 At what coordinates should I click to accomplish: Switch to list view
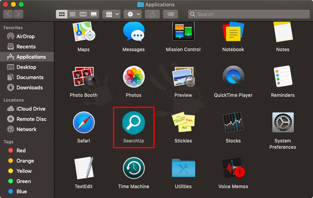[x=73, y=14]
